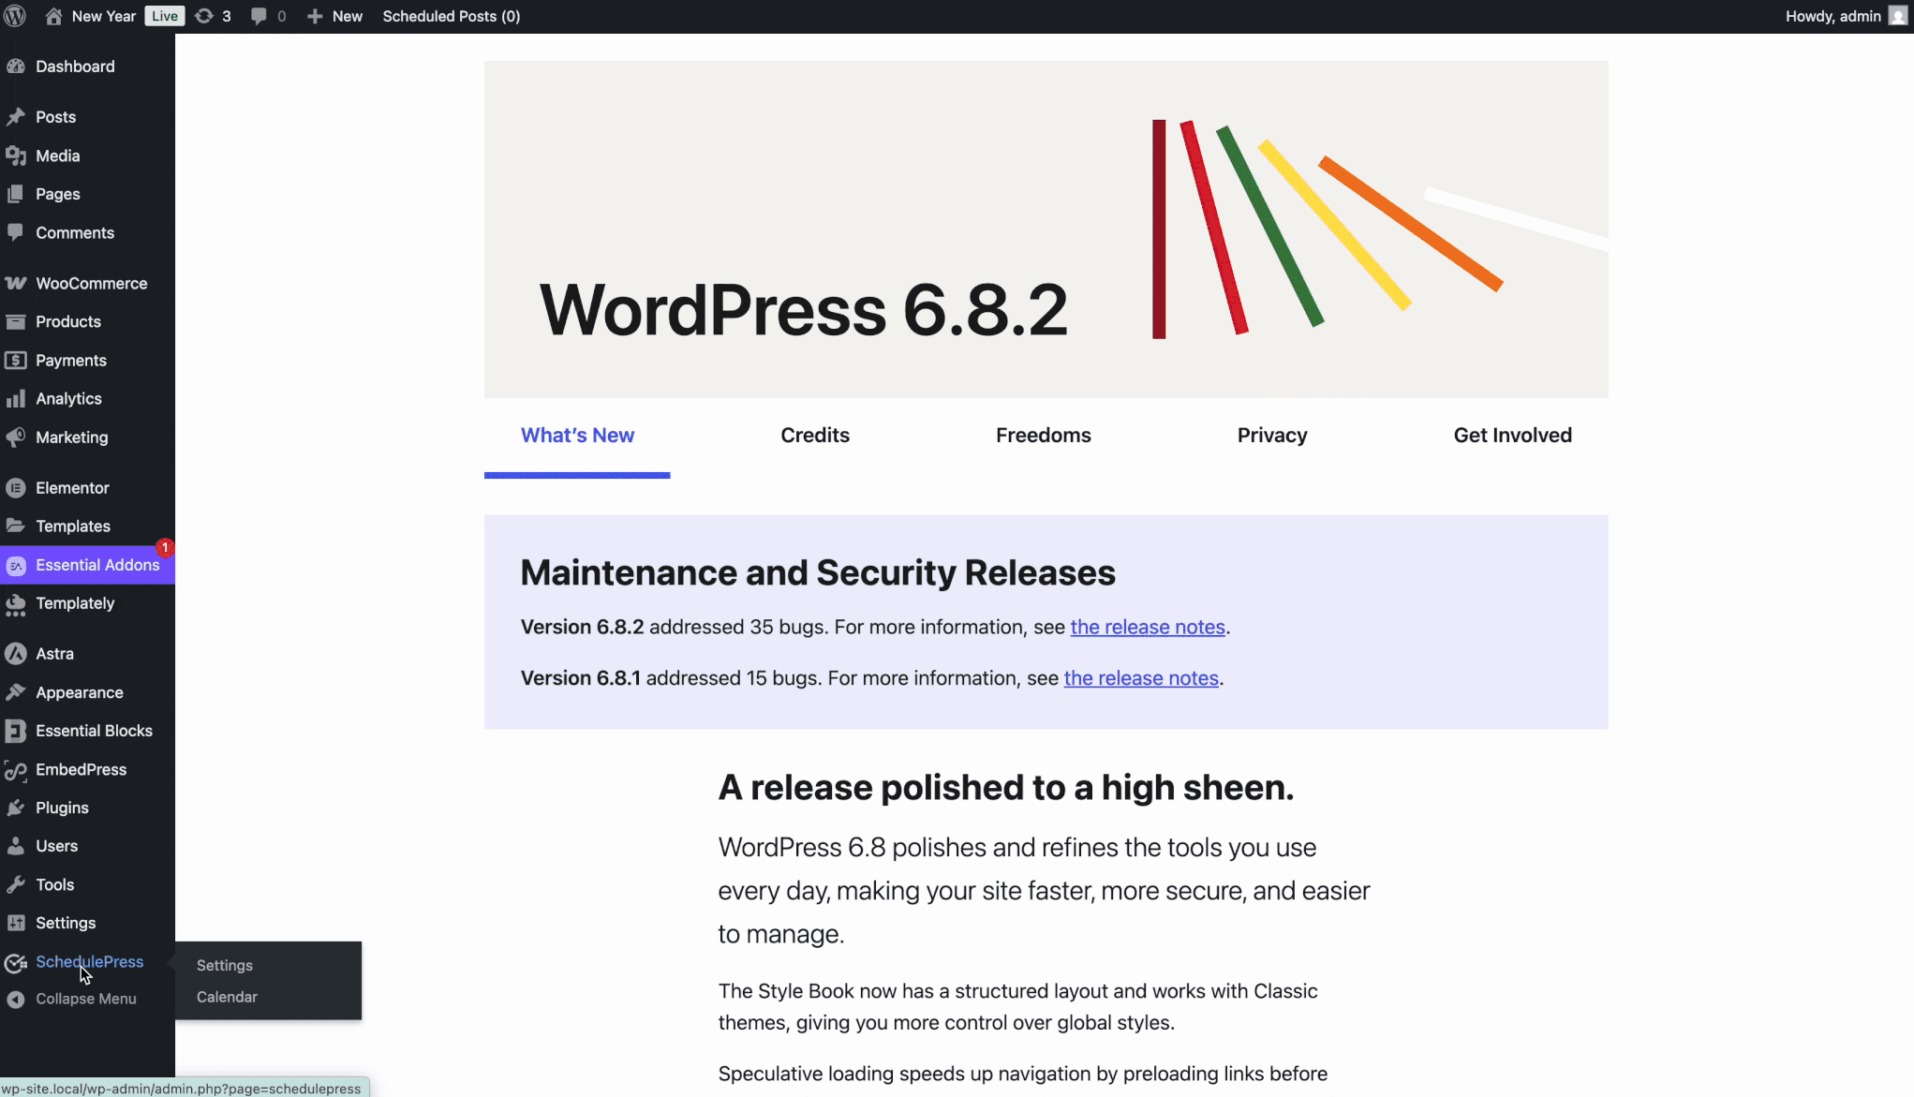
Task: Click the Payments dollar icon
Action: 16,360
